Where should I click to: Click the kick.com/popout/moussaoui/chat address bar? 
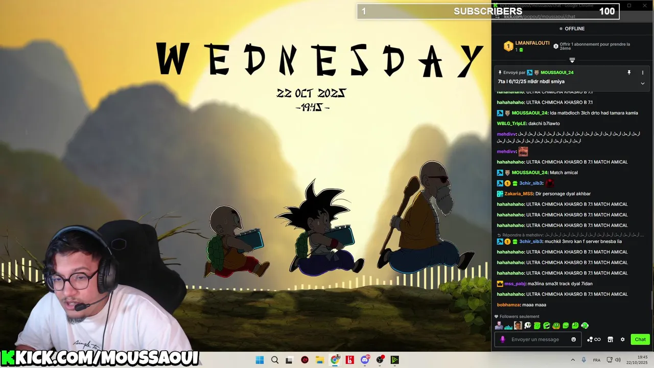(540, 16)
